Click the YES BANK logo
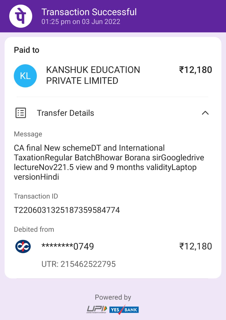This screenshot has width=226, height=320. click(x=124, y=309)
